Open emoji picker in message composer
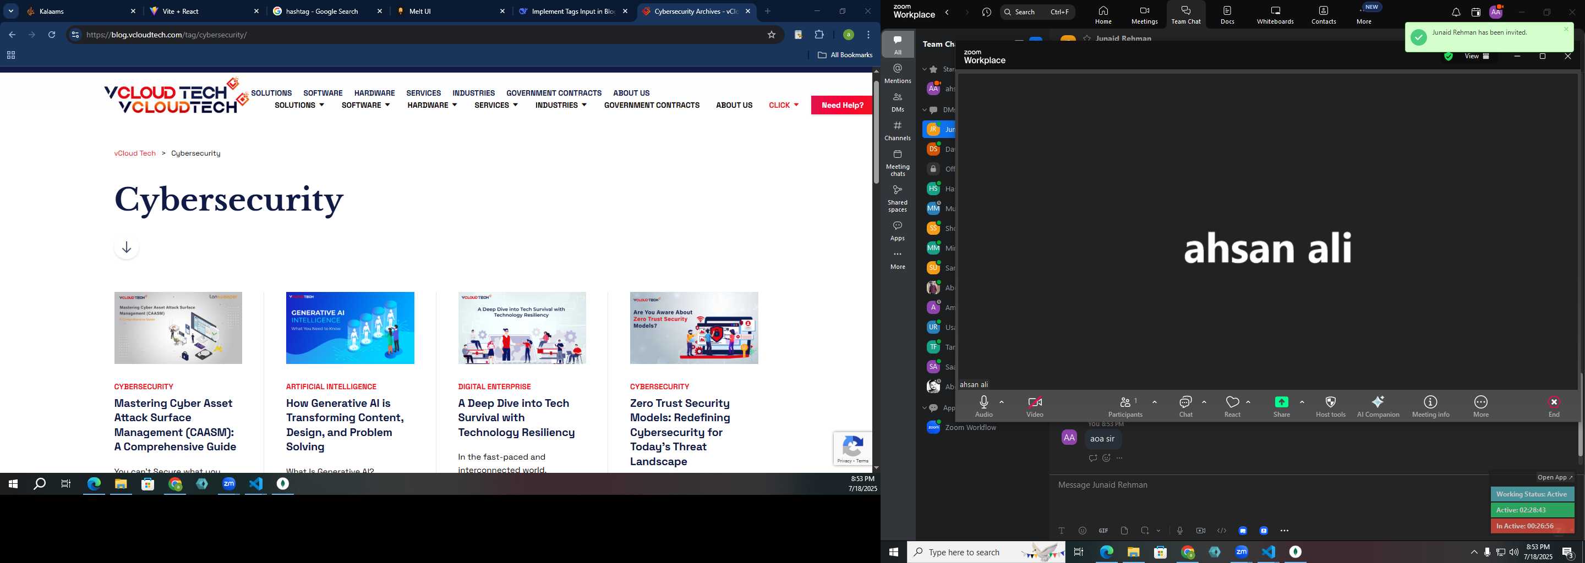 [1083, 531]
